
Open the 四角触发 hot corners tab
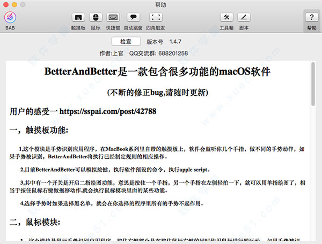pyautogui.click(x=156, y=21)
